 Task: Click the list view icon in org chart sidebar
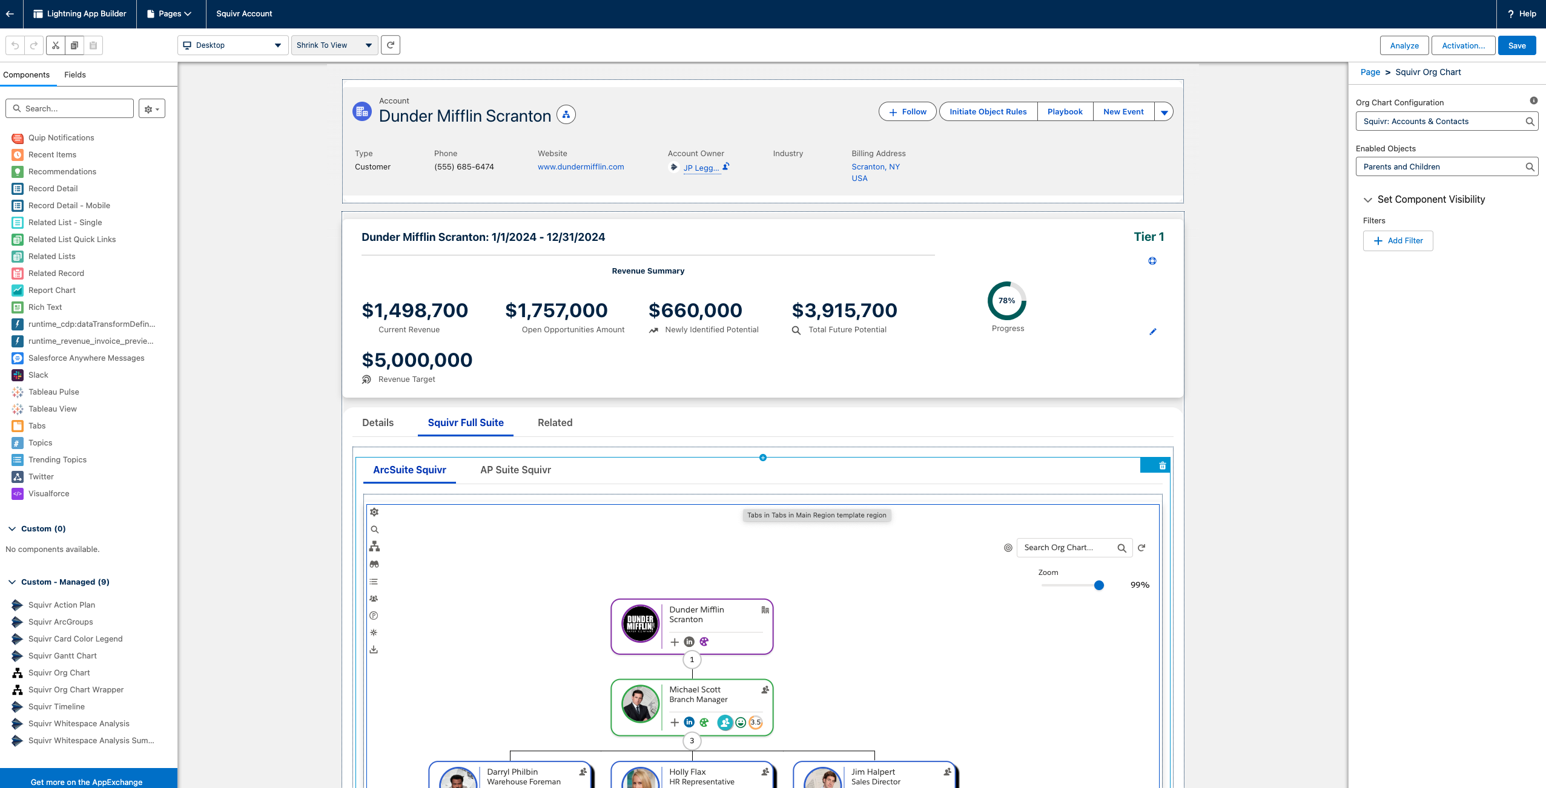tap(374, 582)
